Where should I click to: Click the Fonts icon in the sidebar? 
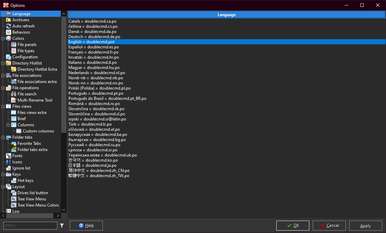9,156
